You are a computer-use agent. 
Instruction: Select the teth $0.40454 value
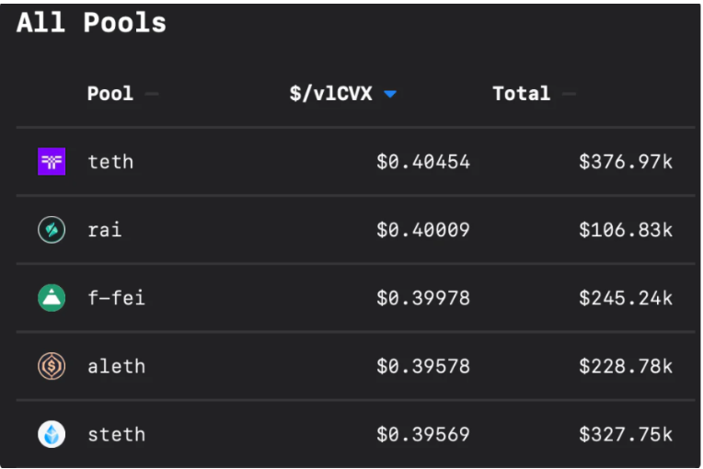(x=423, y=162)
